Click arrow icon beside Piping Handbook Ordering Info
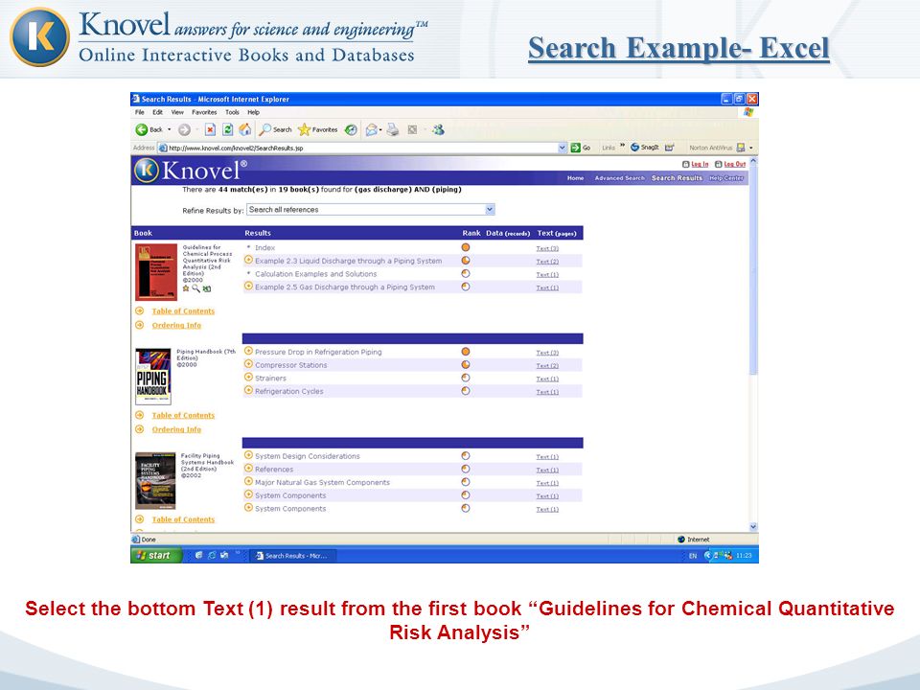Viewport: 920px width, 690px height. [x=140, y=429]
